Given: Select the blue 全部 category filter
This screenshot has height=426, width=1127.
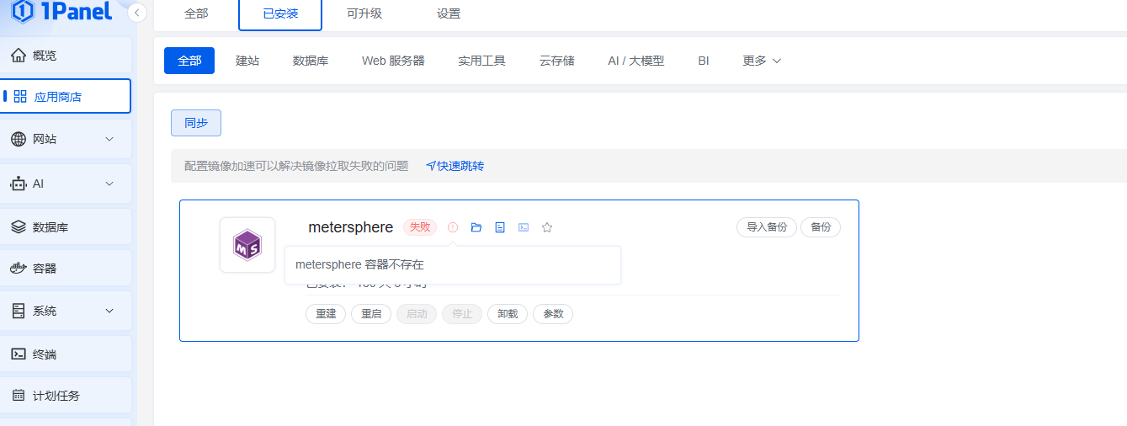Looking at the screenshot, I should 189,61.
